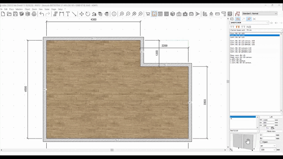The height and width of the screenshot is (159, 283).
Task: Click the cabinet preview thumbnail
Action: (x=244, y=142)
